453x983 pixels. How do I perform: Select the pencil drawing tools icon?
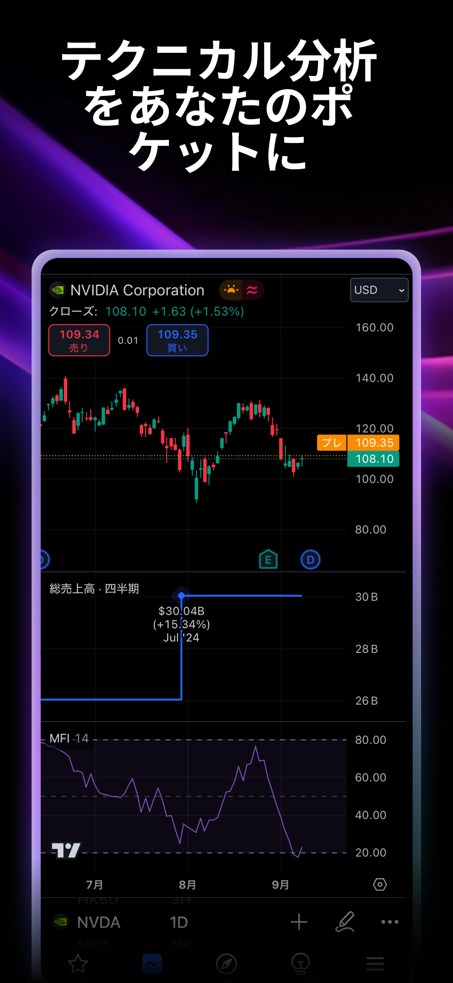pyautogui.click(x=345, y=922)
